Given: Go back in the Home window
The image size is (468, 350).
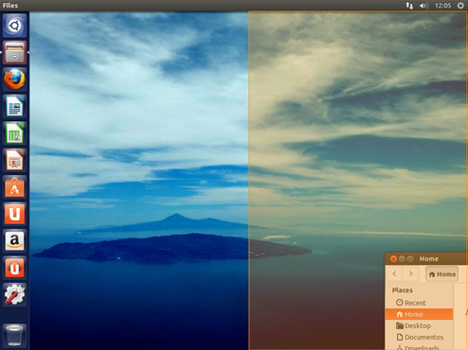Looking at the screenshot, I should (394, 273).
